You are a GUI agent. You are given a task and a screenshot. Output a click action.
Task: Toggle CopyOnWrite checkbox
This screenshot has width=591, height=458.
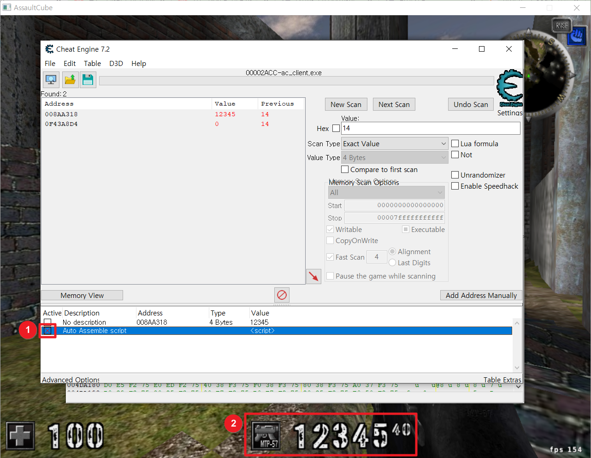click(330, 240)
